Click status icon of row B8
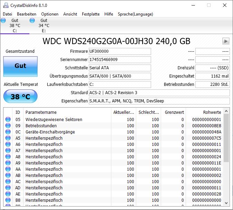This screenshot has width=233, height=210. 8,200
